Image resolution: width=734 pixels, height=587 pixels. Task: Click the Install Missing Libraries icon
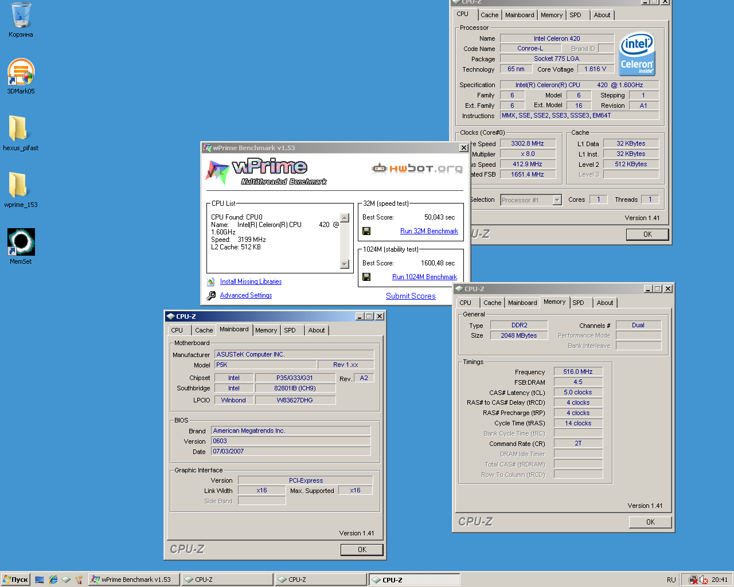tap(211, 281)
